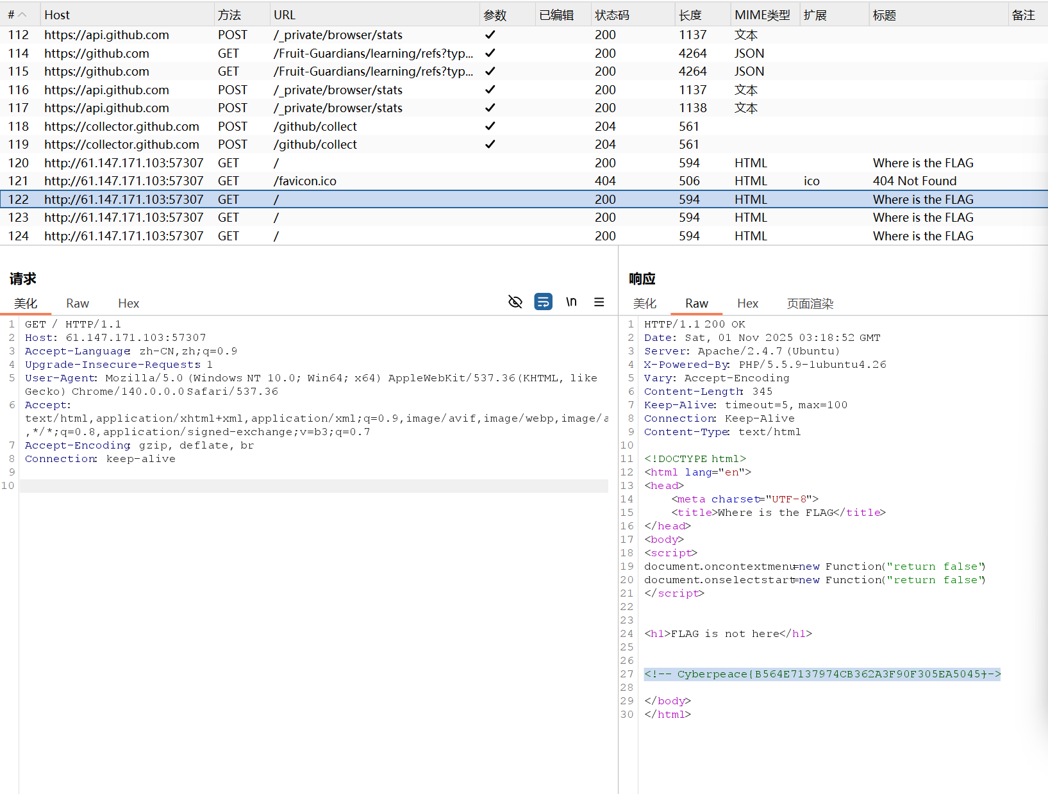The width and height of the screenshot is (1048, 794).
Task: Click the Cyberpeace flag comment line
Action: coord(822,674)
